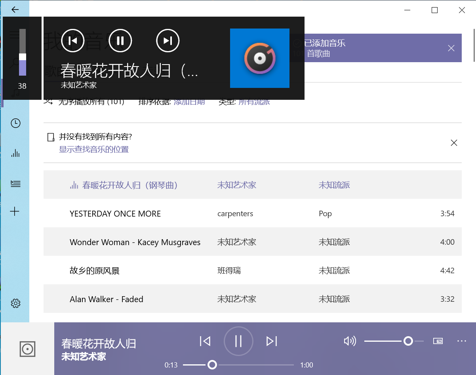Click the Pop genre of Yesterday Once More
Screen dimensions: 476x375
[x=325, y=214]
